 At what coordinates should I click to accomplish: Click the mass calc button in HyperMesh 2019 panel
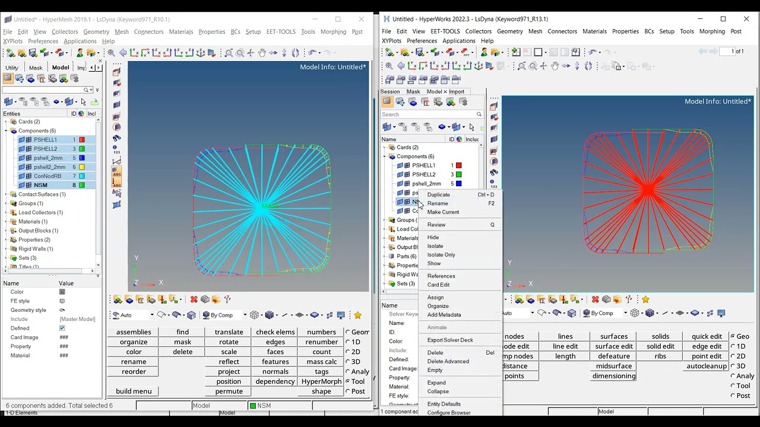coord(322,362)
